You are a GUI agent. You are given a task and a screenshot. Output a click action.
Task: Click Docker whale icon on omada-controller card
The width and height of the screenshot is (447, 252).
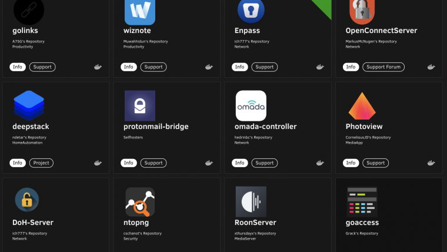click(x=320, y=163)
